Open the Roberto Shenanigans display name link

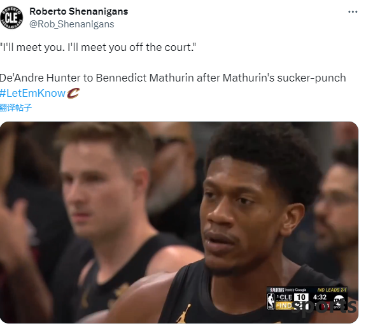(x=79, y=11)
